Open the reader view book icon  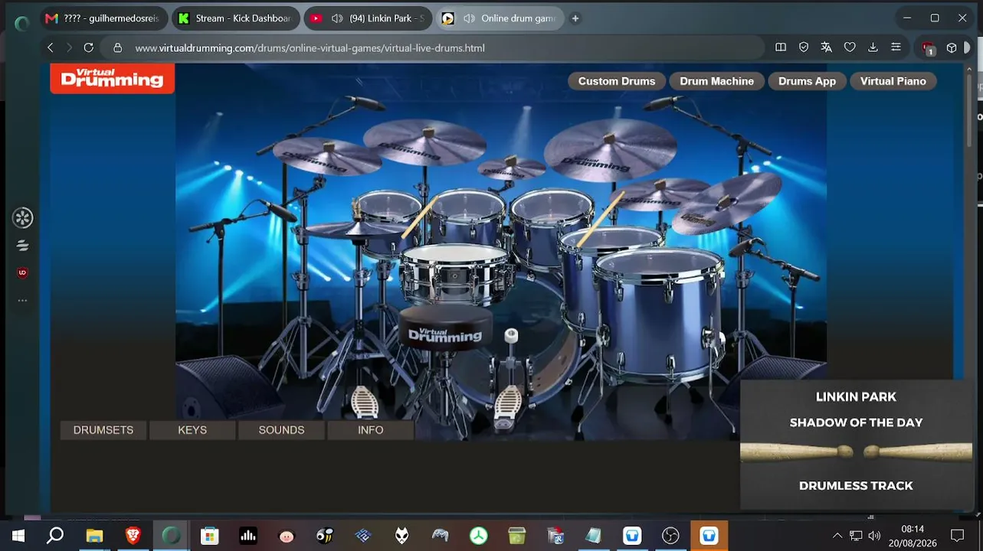pyautogui.click(x=781, y=47)
